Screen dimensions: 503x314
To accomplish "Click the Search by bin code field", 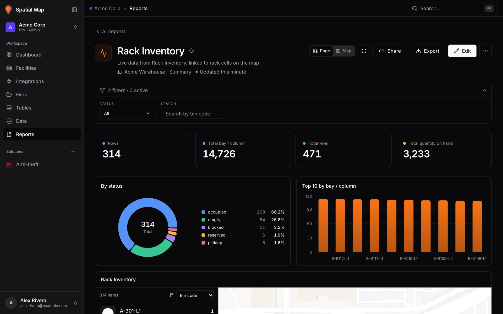I will coord(194,114).
